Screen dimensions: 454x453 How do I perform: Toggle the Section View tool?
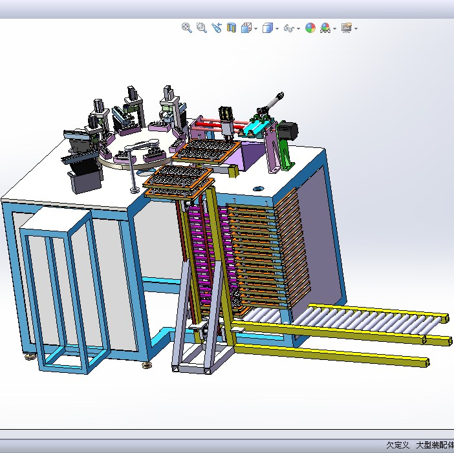(x=231, y=28)
